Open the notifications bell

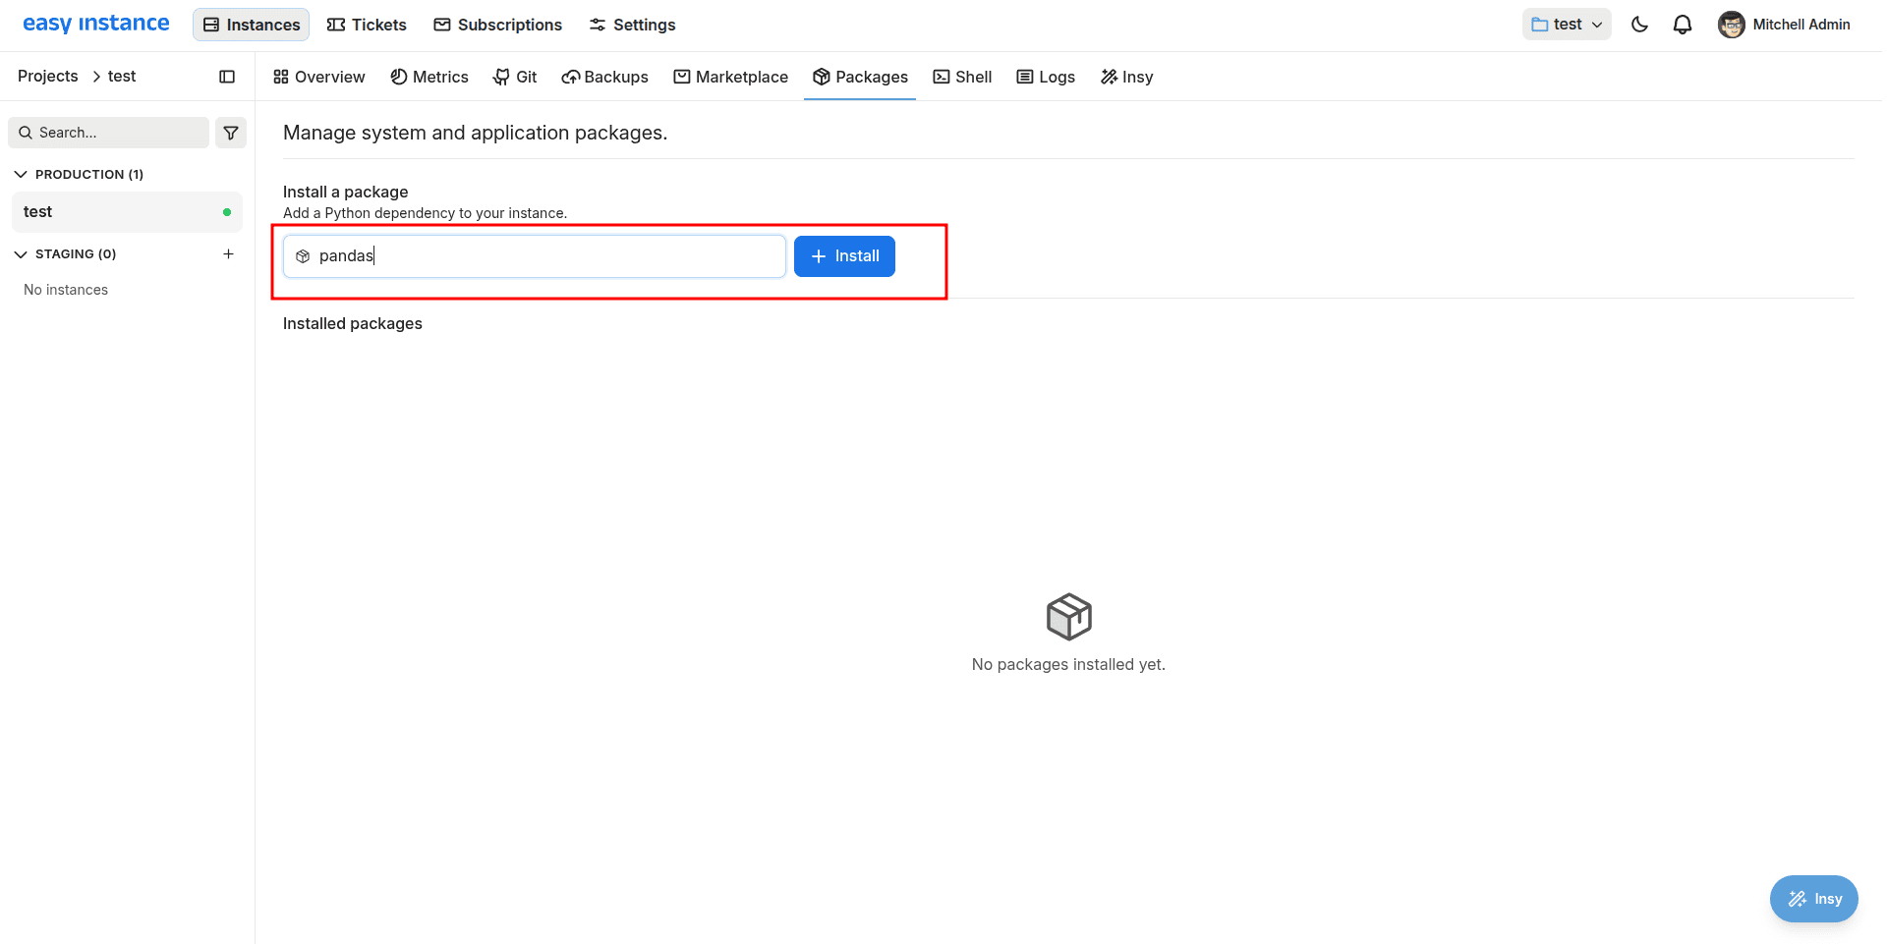coord(1683,25)
